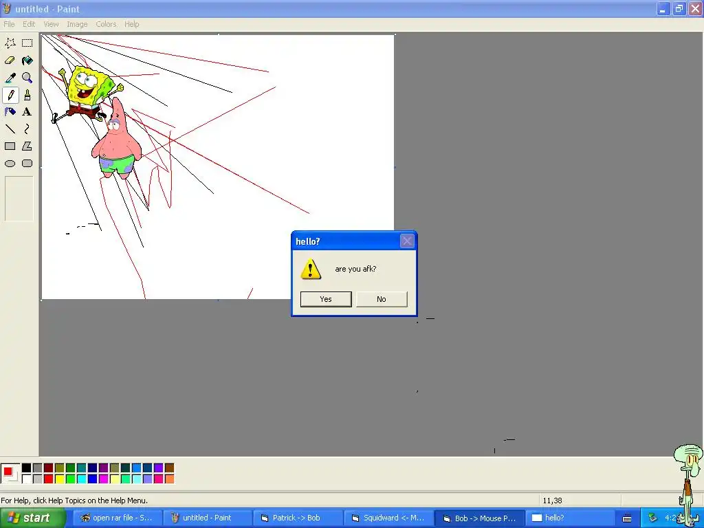Click SpongeBob drawing on the canvas

(x=88, y=93)
